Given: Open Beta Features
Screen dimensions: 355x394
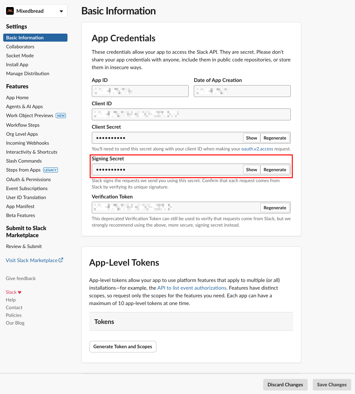Looking at the screenshot, I should coord(20,215).
